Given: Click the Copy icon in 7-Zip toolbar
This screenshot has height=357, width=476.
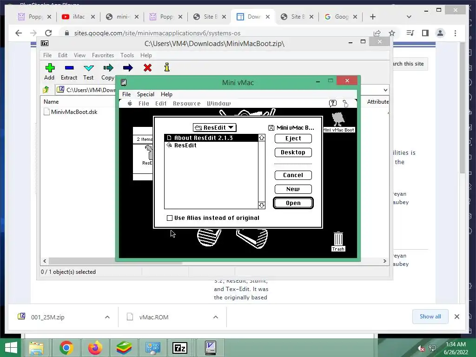Looking at the screenshot, I should pos(108,68).
